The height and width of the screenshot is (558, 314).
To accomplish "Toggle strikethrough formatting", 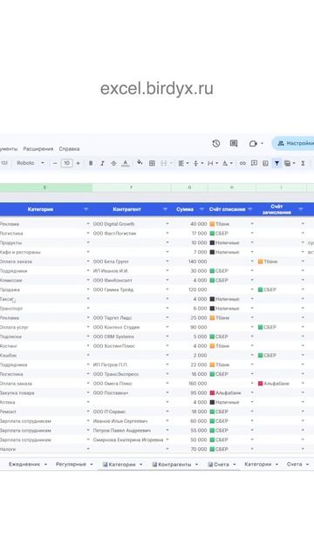I will coord(113,163).
